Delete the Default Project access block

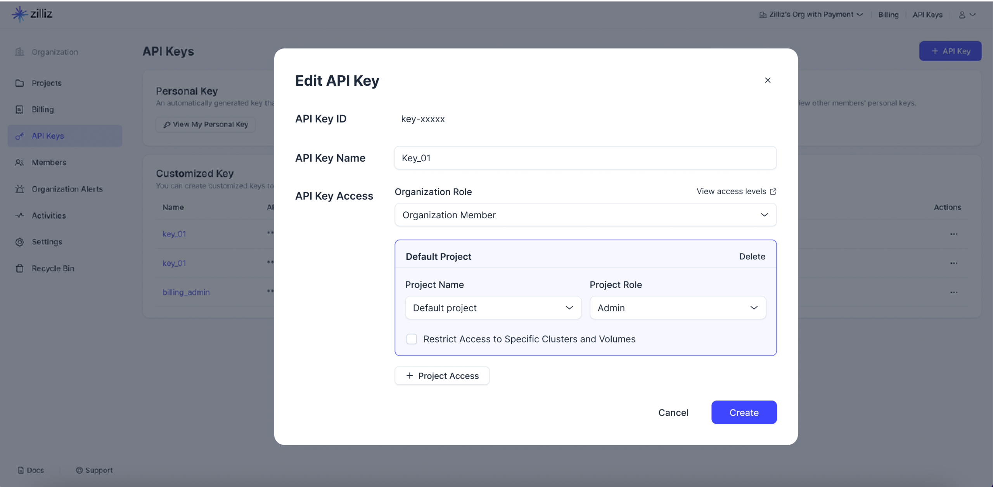click(752, 257)
